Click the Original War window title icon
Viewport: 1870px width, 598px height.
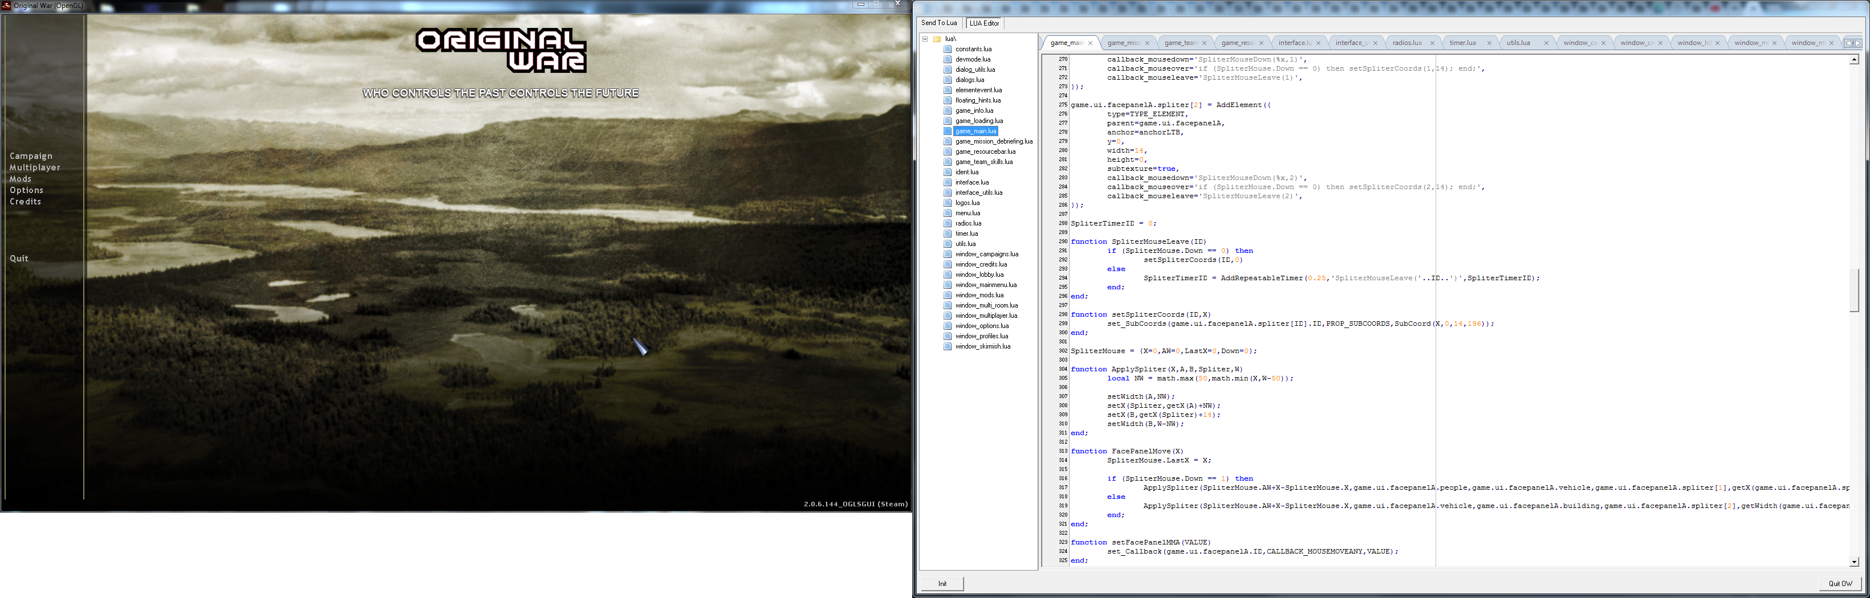pyautogui.click(x=6, y=5)
